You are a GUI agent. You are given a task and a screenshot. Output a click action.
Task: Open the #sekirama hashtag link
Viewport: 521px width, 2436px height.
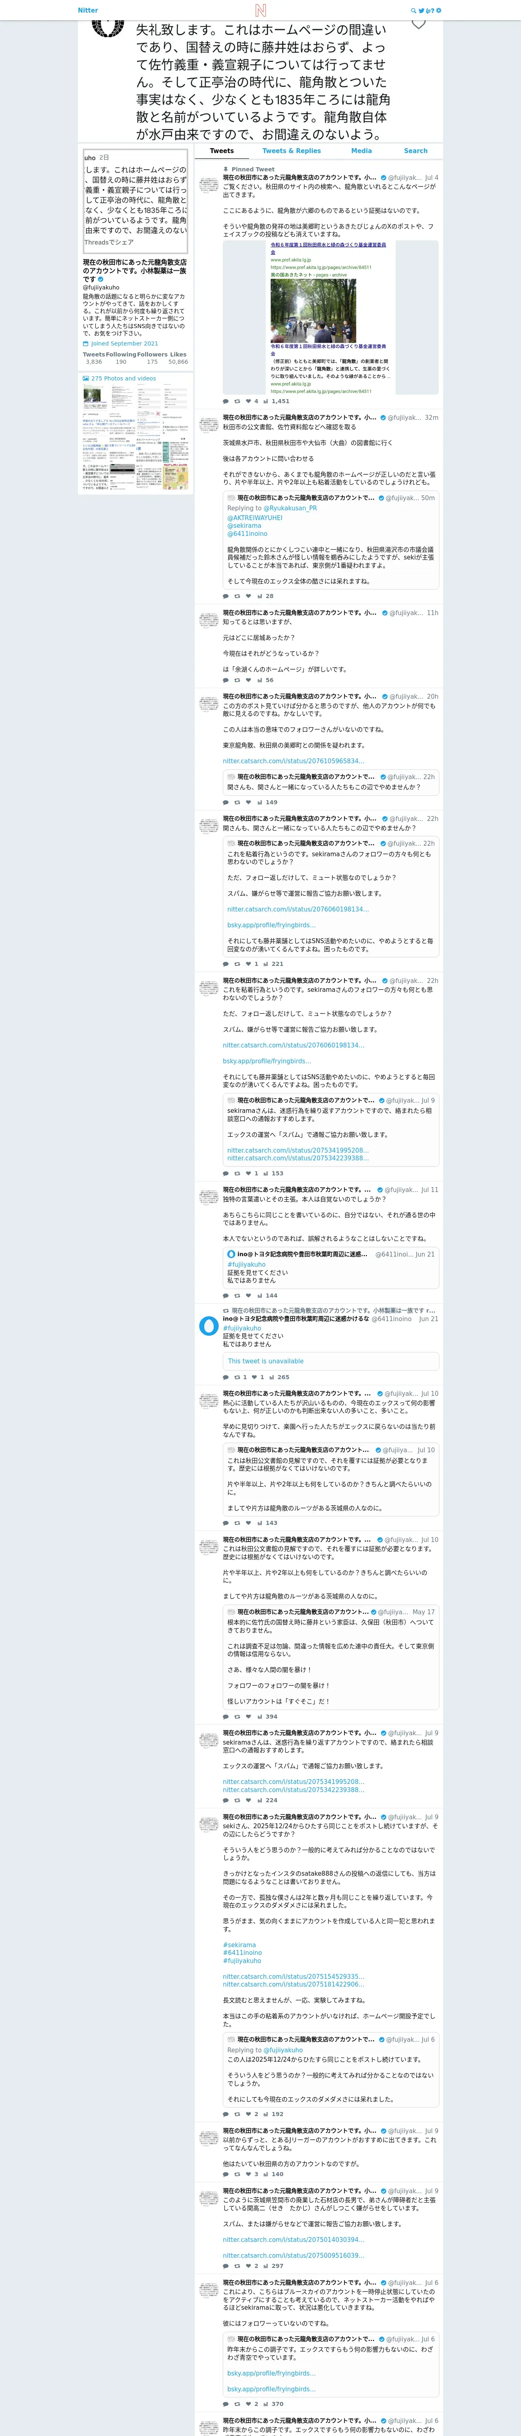(x=239, y=1945)
